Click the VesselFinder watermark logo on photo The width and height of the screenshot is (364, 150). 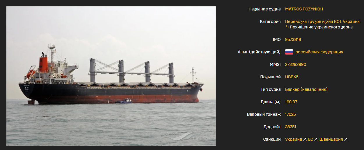[x=186, y=136]
